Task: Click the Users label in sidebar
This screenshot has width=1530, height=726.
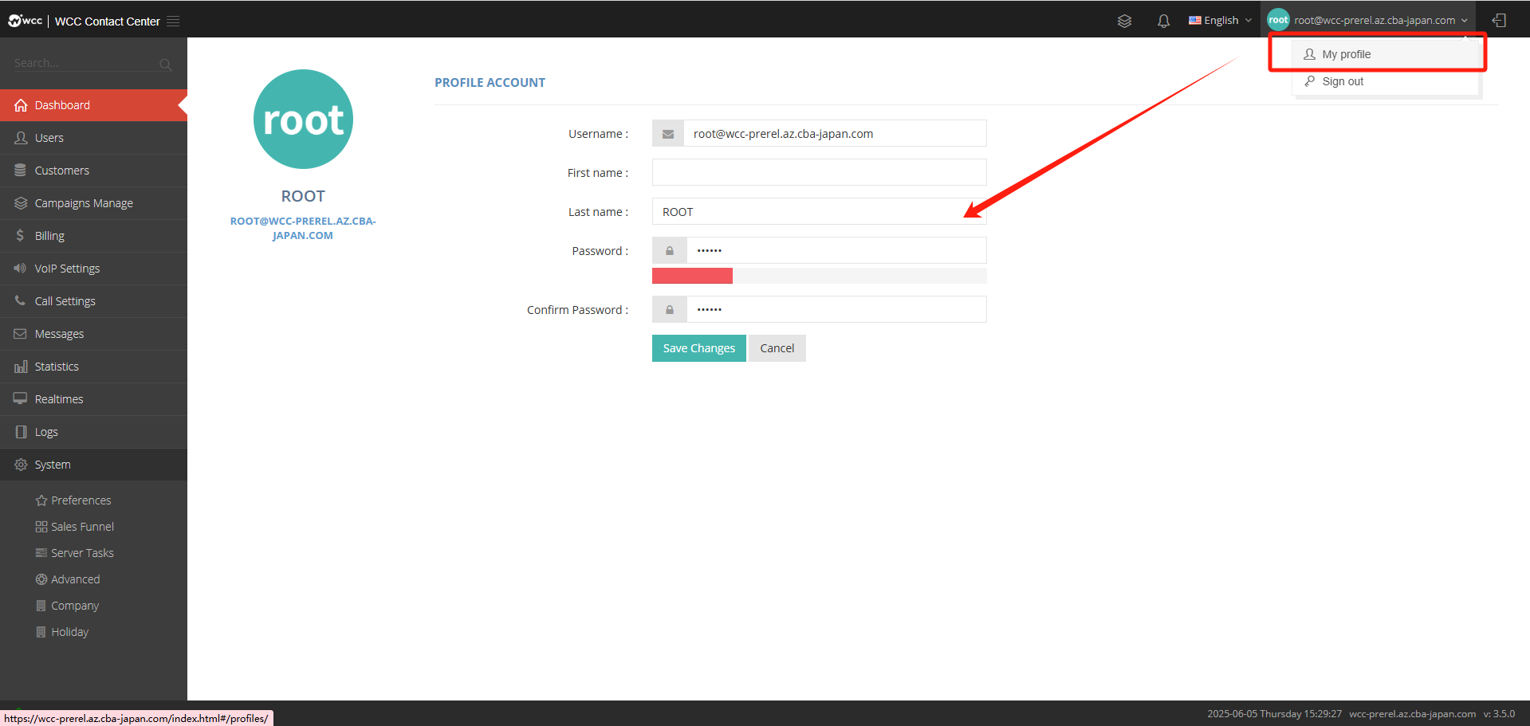Action: click(x=49, y=138)
